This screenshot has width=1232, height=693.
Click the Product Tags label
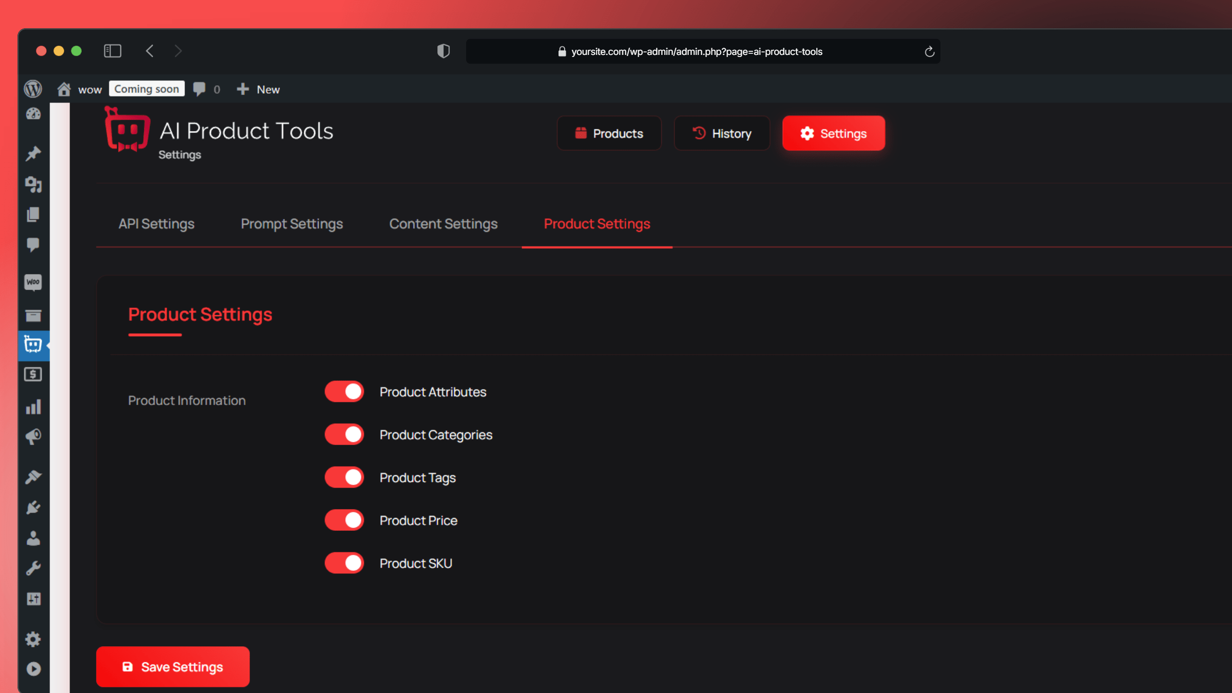pyautogui.click(x=417, y=478)
